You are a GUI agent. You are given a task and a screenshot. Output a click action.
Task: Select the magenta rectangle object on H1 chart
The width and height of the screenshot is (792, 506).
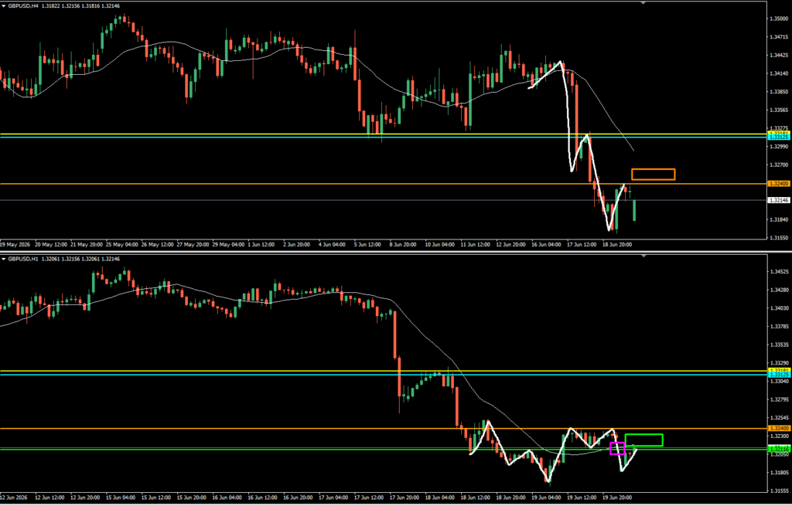pyautogui.click(x=617, y=449)
